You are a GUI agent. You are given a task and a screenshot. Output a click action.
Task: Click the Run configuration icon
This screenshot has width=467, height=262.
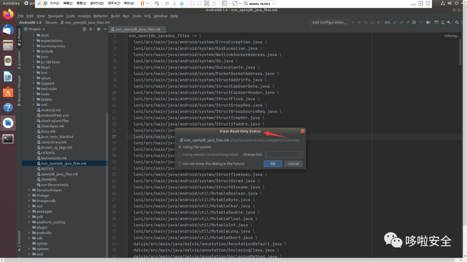click(x=353, y=22)
